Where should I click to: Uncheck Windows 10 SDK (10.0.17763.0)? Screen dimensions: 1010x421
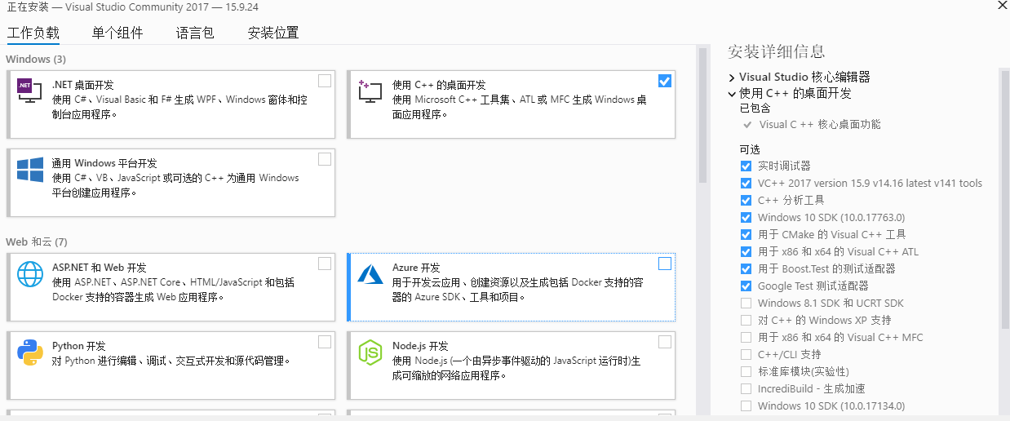click(x=746, y=217)
